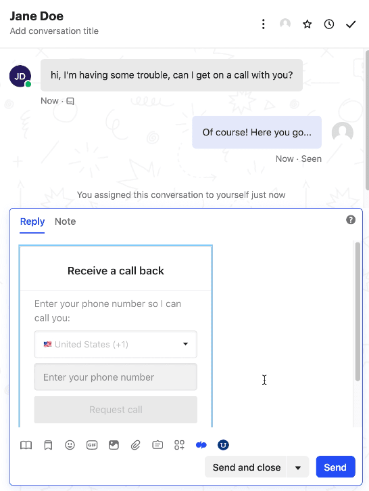Image resolution: width=369 pixels, height=491 pixels.
Task: Select the Reply tab
Action: (32, 221)
